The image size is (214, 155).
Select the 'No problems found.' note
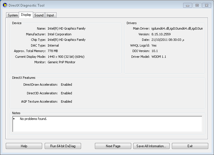click(x=33, y=119)
